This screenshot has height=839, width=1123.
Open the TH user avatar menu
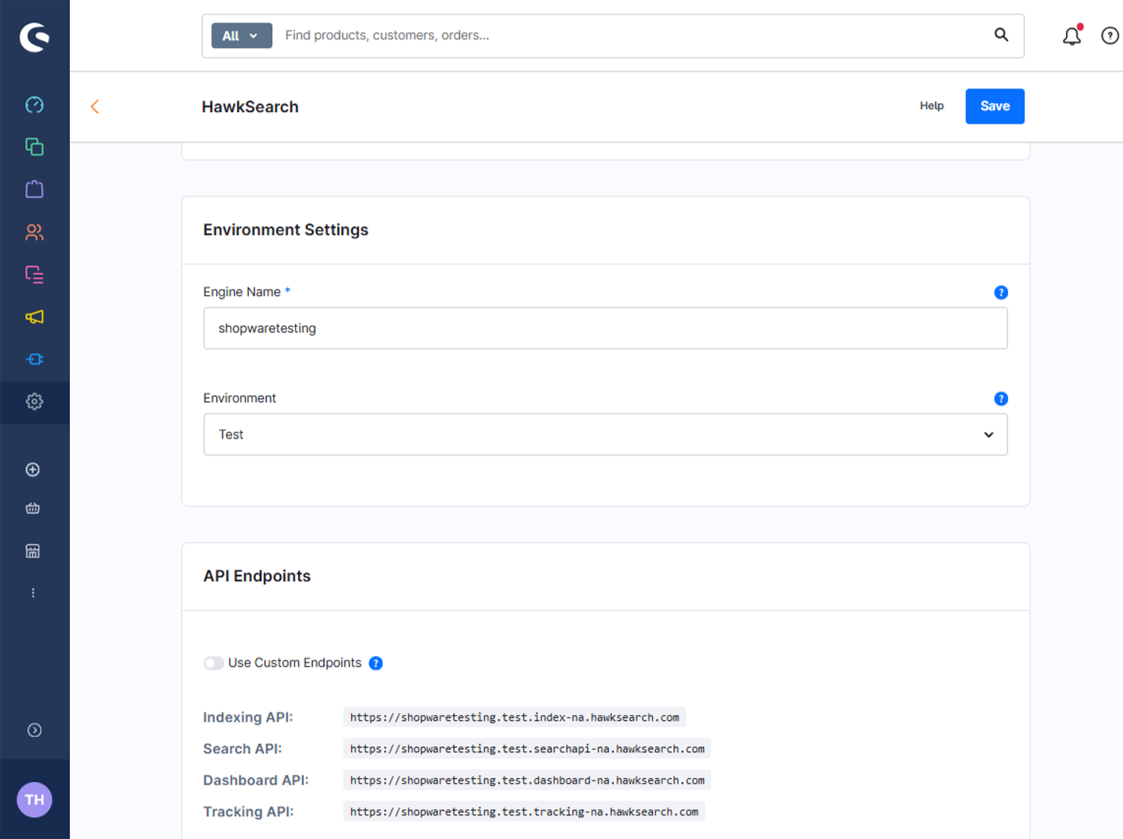click(x=35, y=800)
